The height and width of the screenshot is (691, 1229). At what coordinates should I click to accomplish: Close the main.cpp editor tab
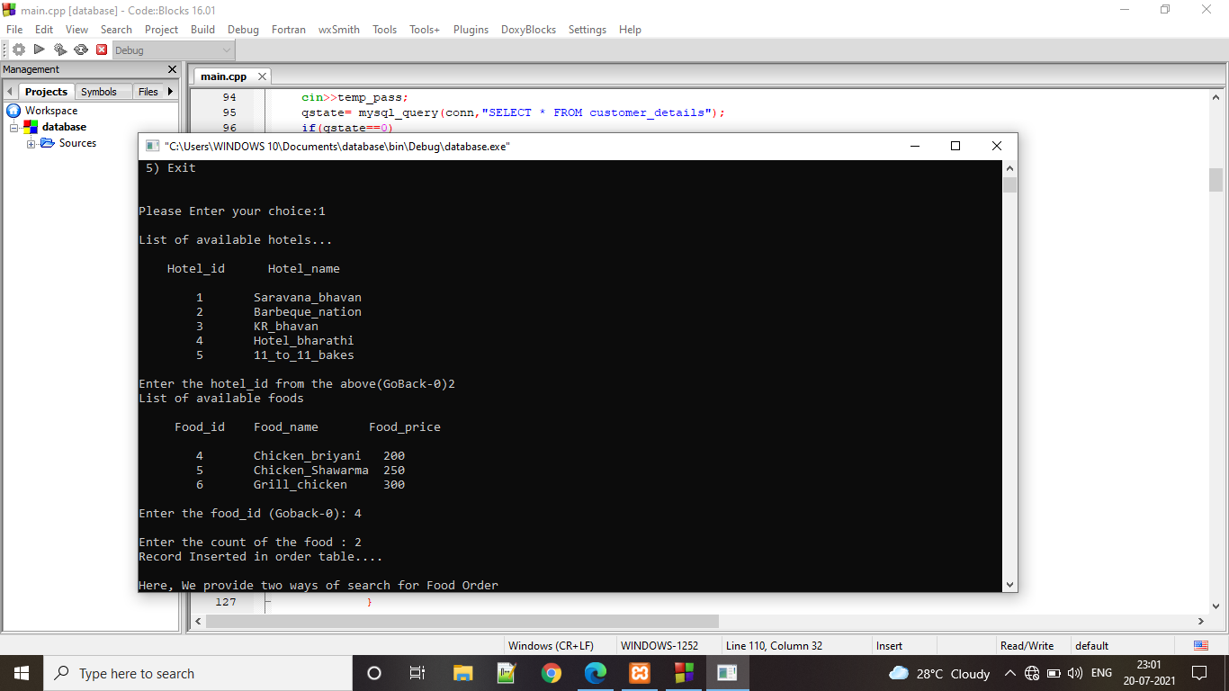[262, 77]
